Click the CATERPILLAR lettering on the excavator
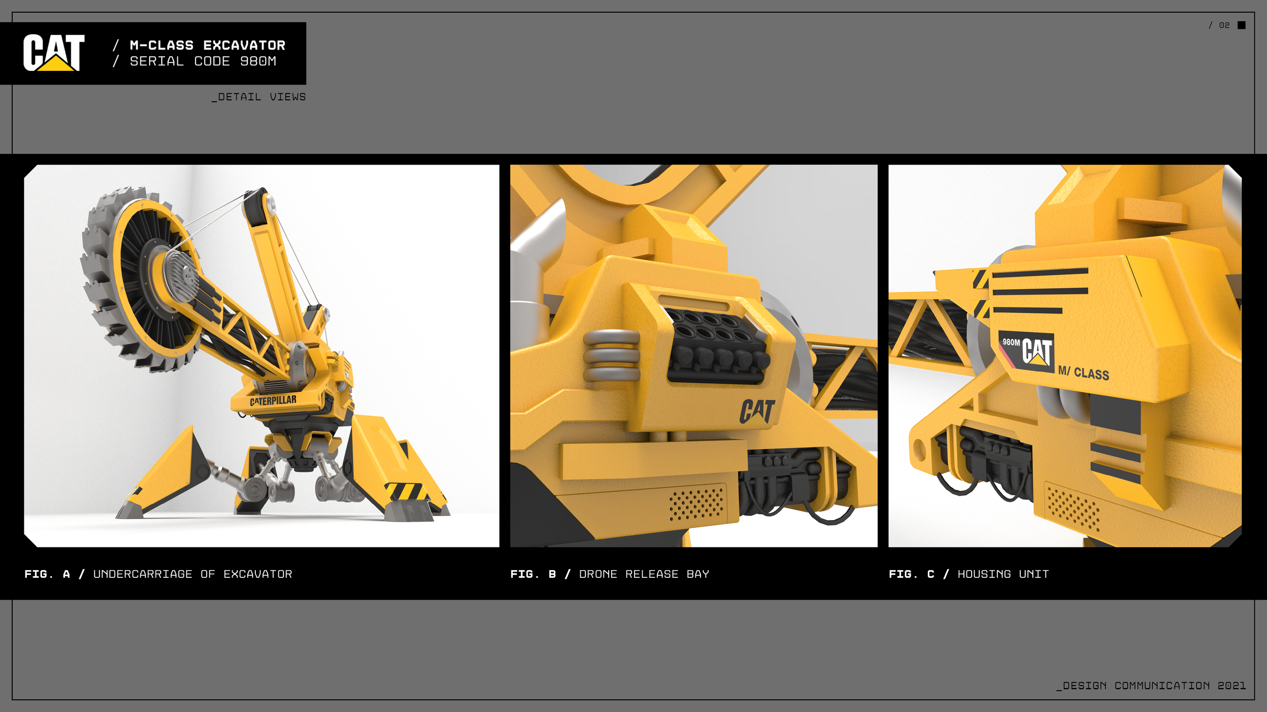Viewport: 1267px width, 712px height. tap(273, 401)
